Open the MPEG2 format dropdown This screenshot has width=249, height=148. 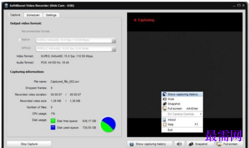click(x=114, y=49)
